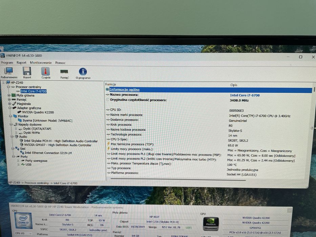The height and width of the screenshot is (237, 316).
Task: Collapse the Napędy dyskowe tree node
Action: tap(11, 124)
